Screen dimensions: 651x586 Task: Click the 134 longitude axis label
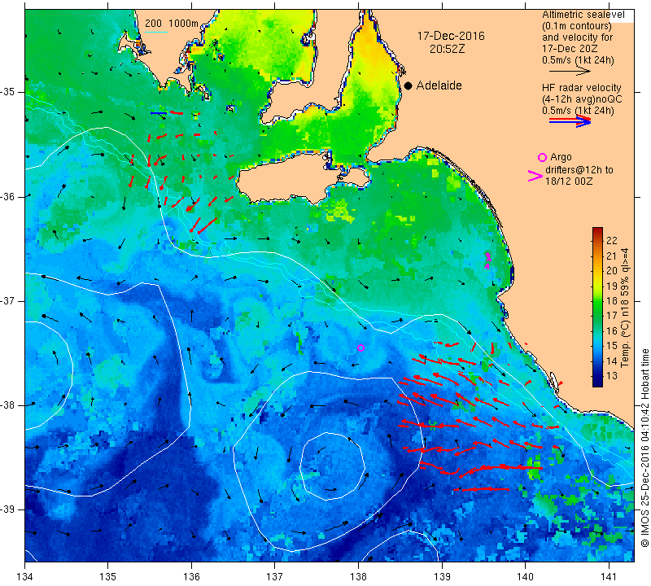[25, 577]
